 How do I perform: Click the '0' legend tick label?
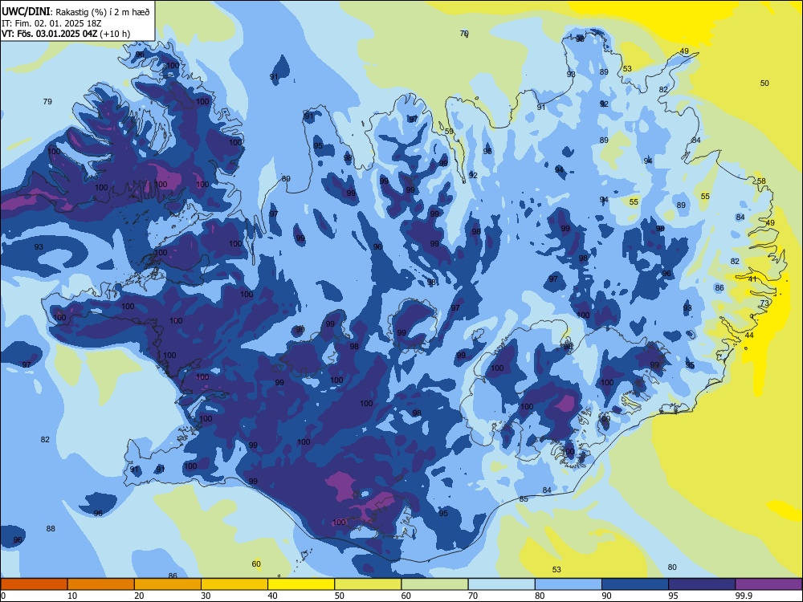[3, 596]
